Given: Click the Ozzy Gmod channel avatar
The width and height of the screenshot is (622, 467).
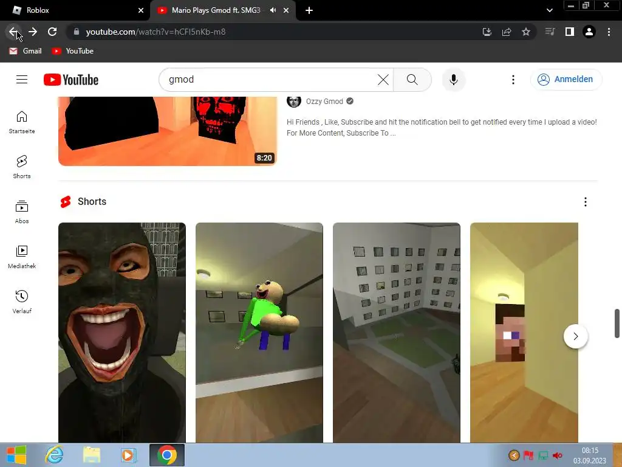Looking at the screenshot, I should point(294,102).
